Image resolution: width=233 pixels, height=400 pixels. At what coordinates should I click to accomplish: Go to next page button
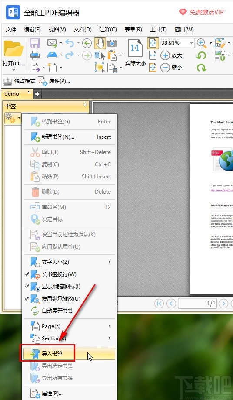click(x=223, y=303)
